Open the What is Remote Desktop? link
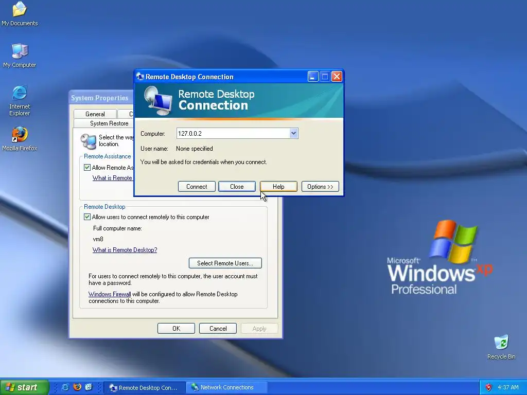527x395 pixels. coord(125,250)
